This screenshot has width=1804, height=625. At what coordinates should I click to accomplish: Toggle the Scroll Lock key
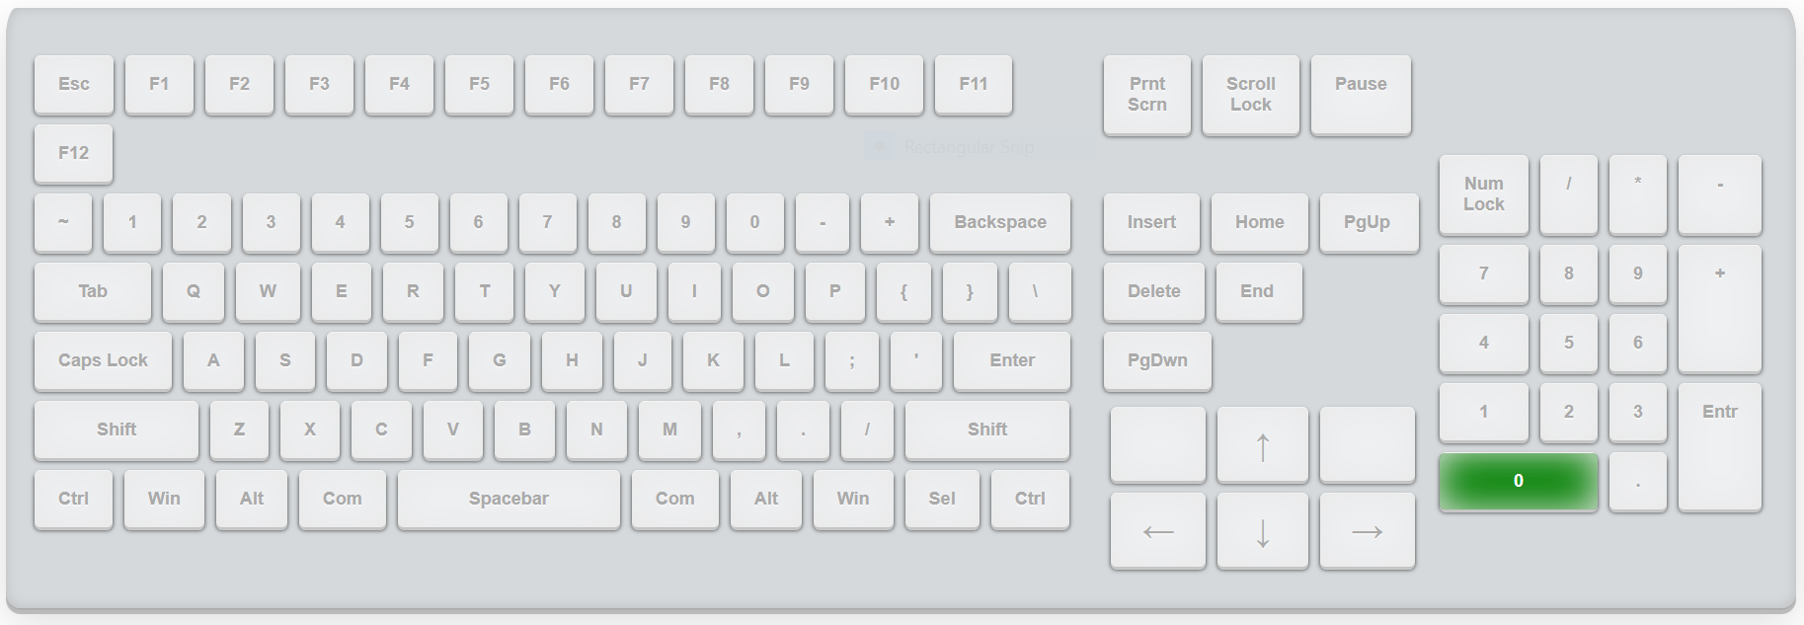(1250, 95)
